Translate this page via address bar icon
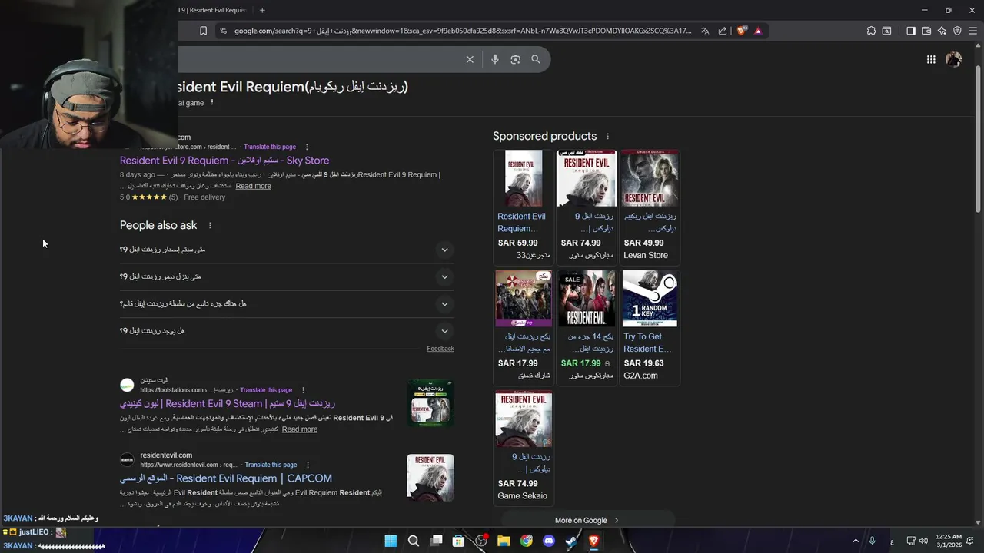The image size is (984, 553). [x=705, y=31]
